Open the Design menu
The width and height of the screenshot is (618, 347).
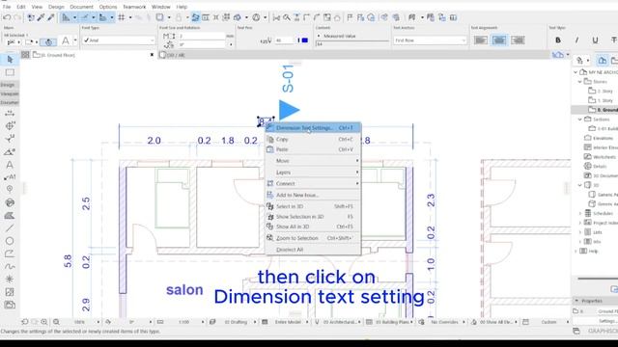click(56, 7)
